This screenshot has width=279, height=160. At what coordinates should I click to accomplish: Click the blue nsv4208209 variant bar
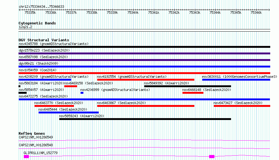pyautogui.click(x=45, y=80)
